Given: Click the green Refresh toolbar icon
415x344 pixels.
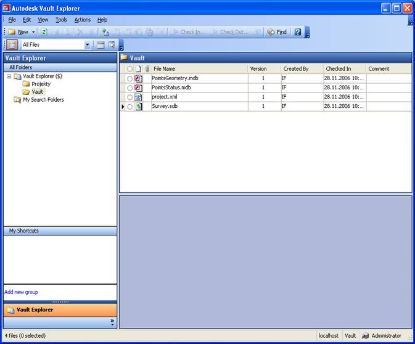Looking at the screenshot, I should click(44, 32).
